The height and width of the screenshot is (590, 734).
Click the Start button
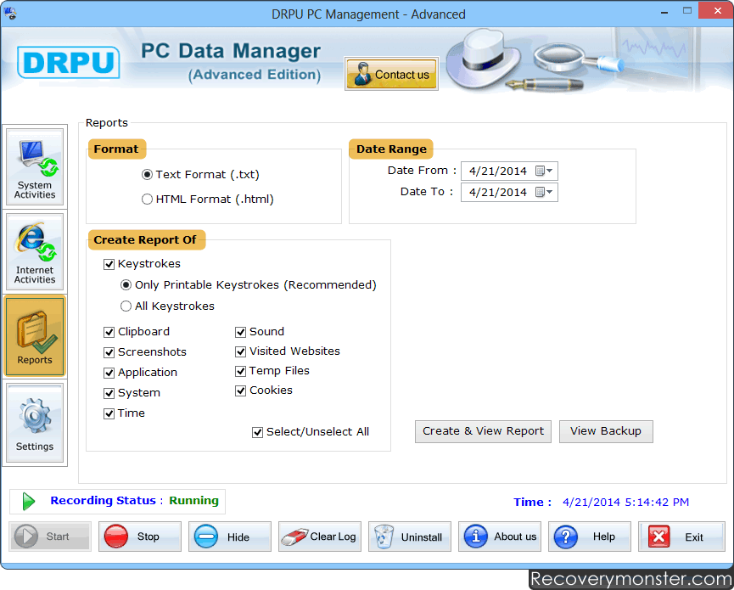50,537
